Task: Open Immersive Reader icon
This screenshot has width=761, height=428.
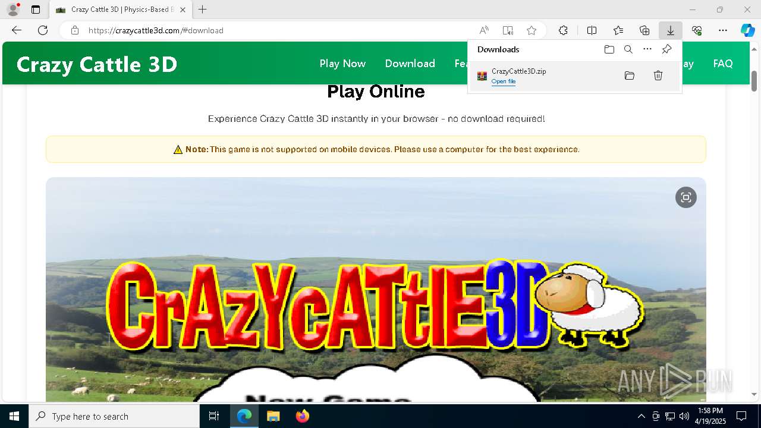Action: click(508, 30)
